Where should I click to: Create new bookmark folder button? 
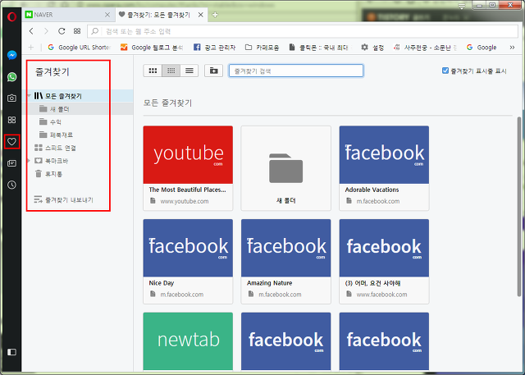(x=213, y=71)
